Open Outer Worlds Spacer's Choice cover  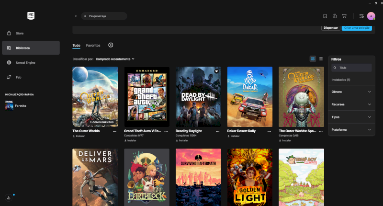(x=302, y=97)
